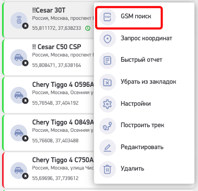Click the car icon of !! Cesar C50 CSP

coord(19,58)
